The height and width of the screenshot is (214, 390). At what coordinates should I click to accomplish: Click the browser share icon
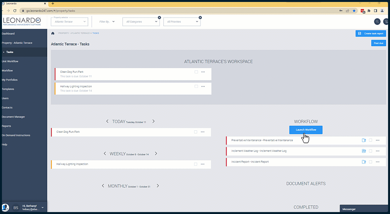tap(347, 11)
